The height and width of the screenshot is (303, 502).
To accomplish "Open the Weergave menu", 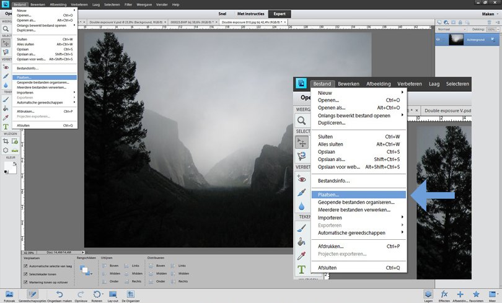I will [144, 4].
